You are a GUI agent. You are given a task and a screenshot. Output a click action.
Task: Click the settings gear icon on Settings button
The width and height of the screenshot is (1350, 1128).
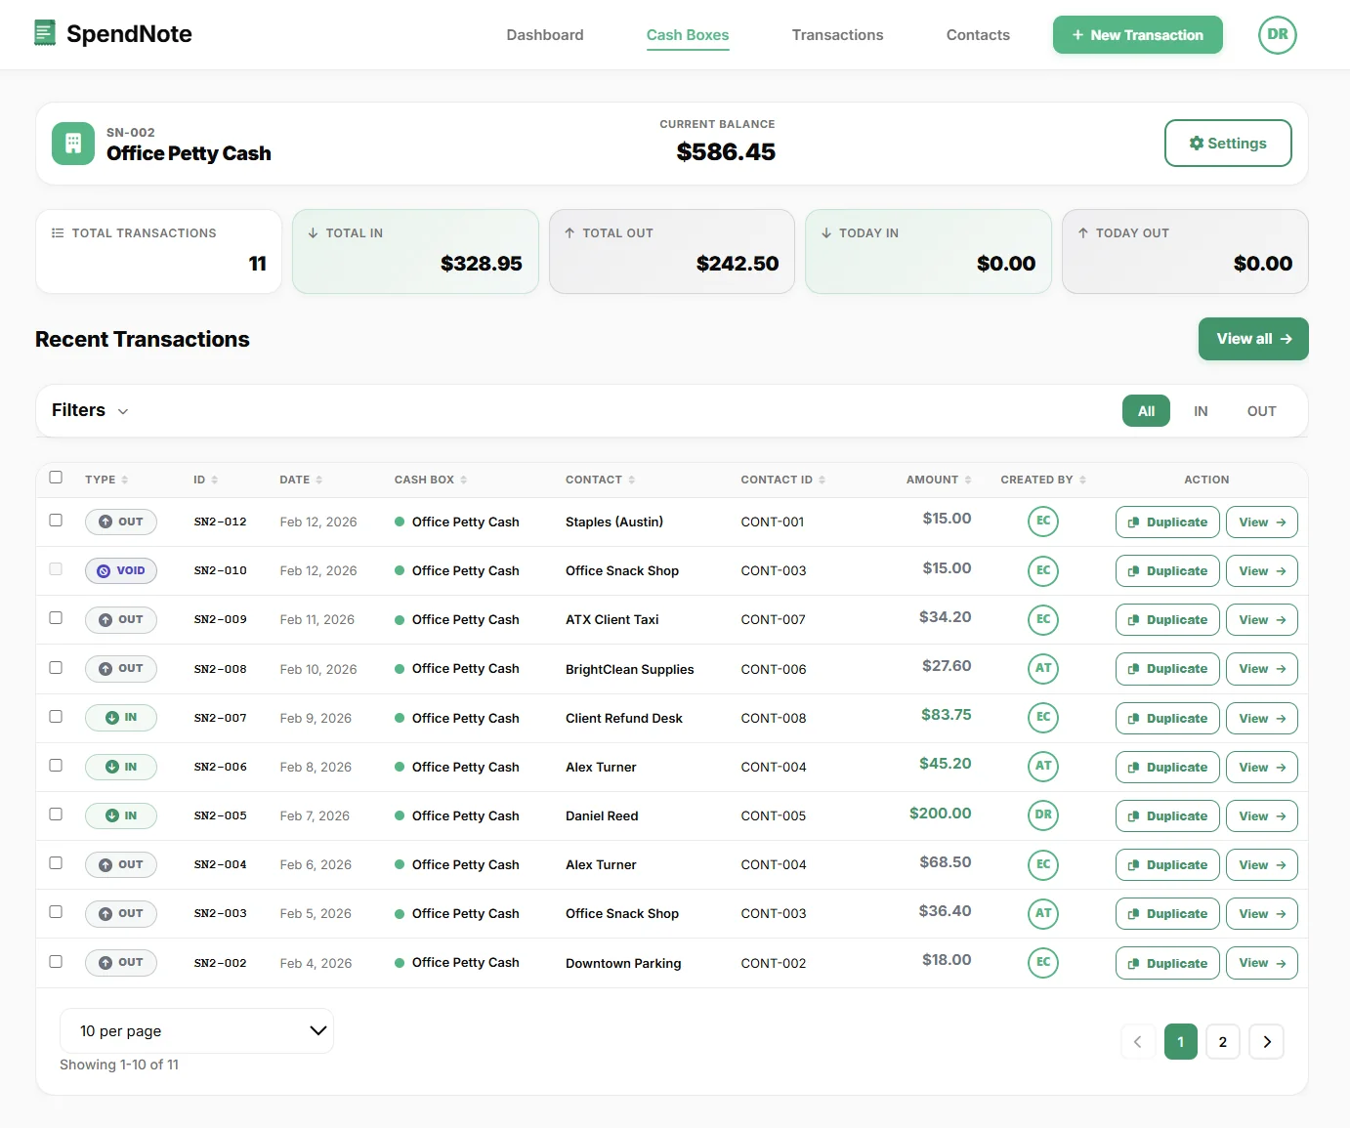pos(1196,143)
